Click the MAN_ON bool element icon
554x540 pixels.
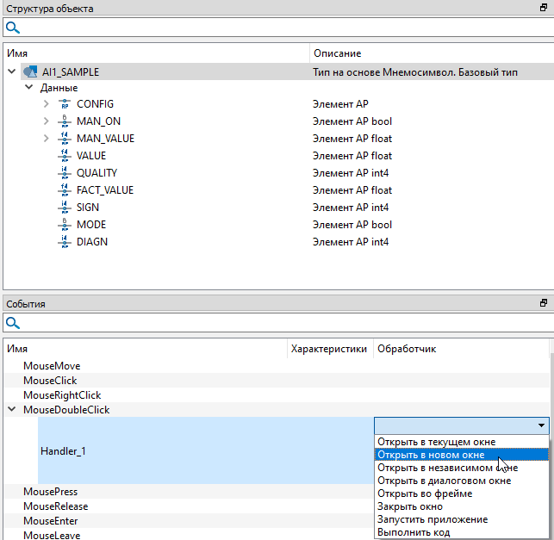tap(64, 121)
